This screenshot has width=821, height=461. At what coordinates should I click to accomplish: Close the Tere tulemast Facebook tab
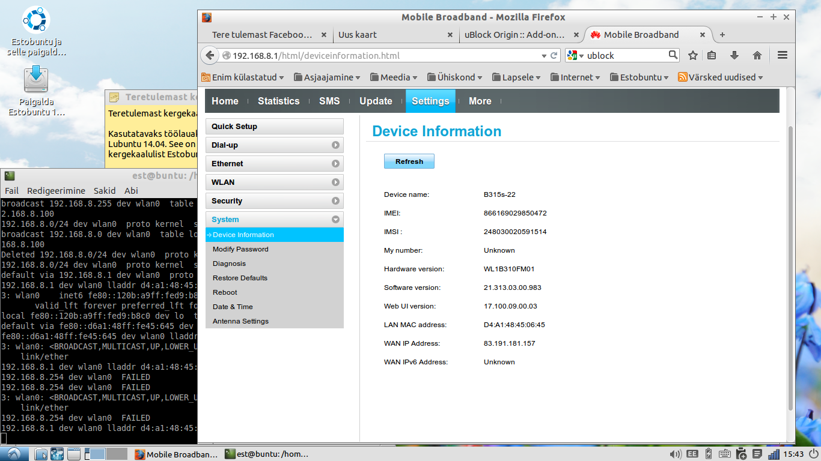[x=324, y=35]
